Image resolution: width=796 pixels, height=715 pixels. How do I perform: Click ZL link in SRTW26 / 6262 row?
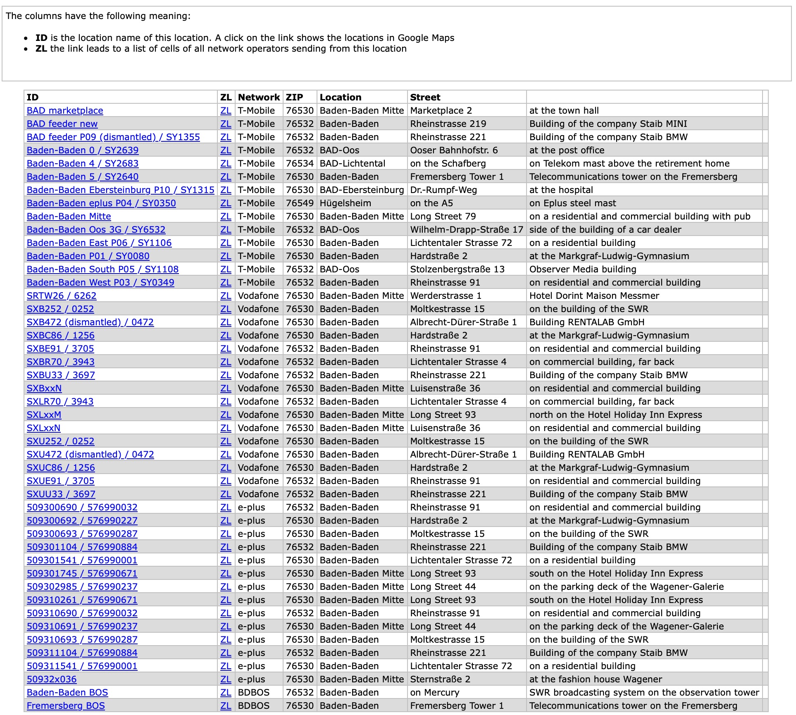point(226,296)
